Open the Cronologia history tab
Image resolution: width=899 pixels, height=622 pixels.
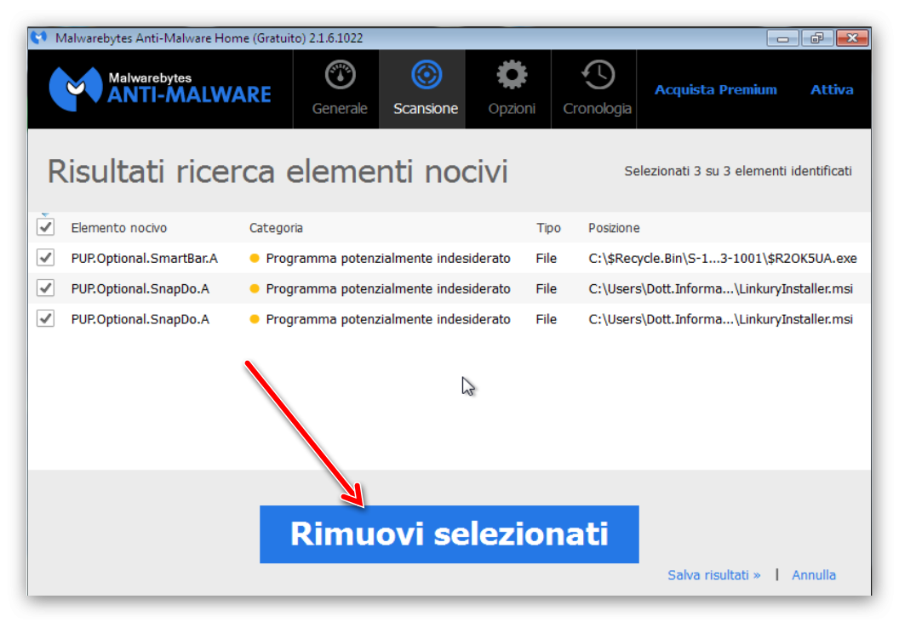[594, 88]
